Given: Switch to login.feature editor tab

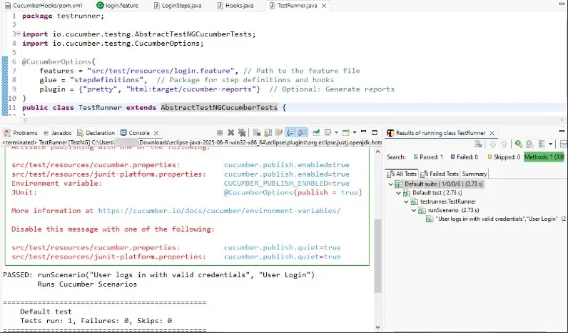Looking at the screenshot, I should 118,6.
